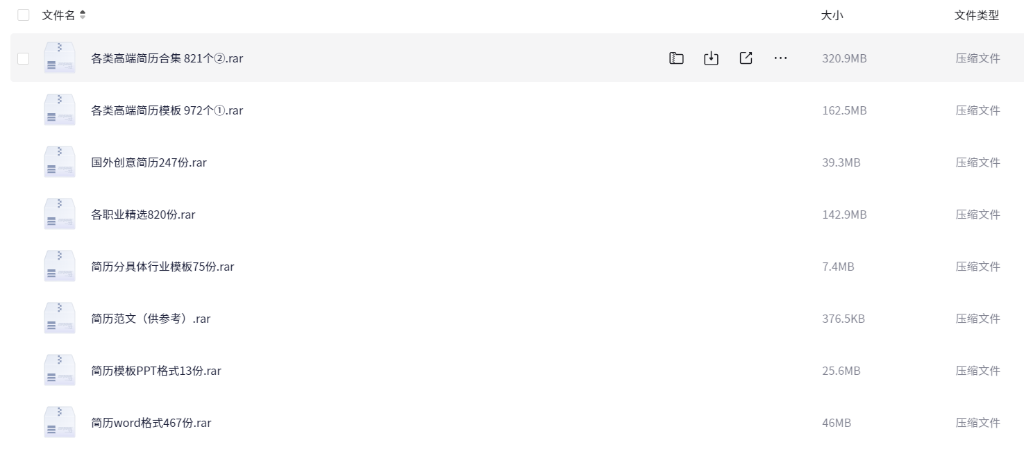Click the archive icon next to 简历word格式467份.rar
This screenshot has width=1024, height=454.
tap(60, 423)
